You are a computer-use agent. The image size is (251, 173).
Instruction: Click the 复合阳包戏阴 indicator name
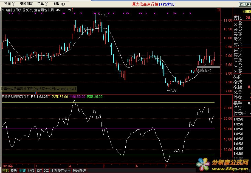tap(44, 10)
